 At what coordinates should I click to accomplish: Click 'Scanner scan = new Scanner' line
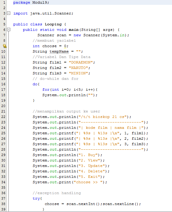click(x=83, y=35)
